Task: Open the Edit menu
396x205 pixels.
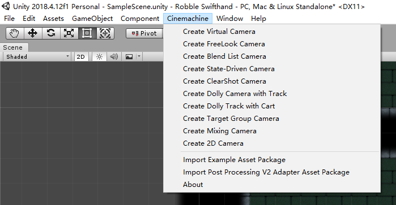Action: click(29, 19)
